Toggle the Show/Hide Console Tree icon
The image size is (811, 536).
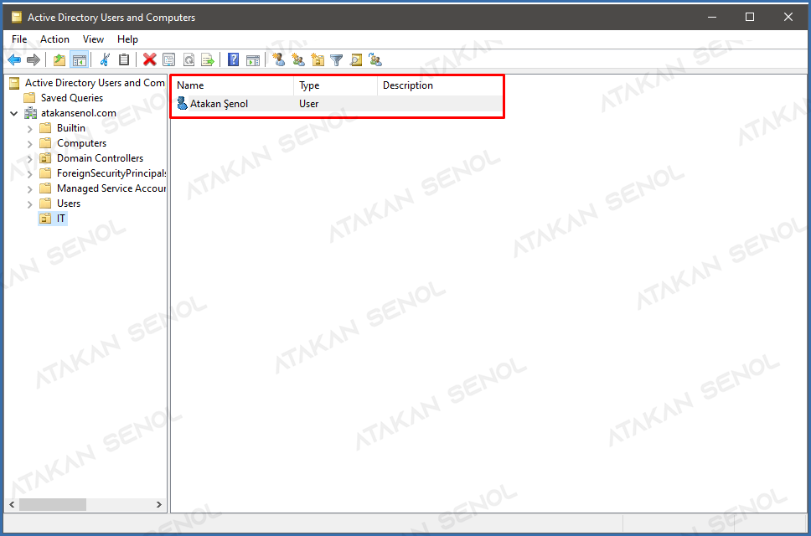click(79, 60)
